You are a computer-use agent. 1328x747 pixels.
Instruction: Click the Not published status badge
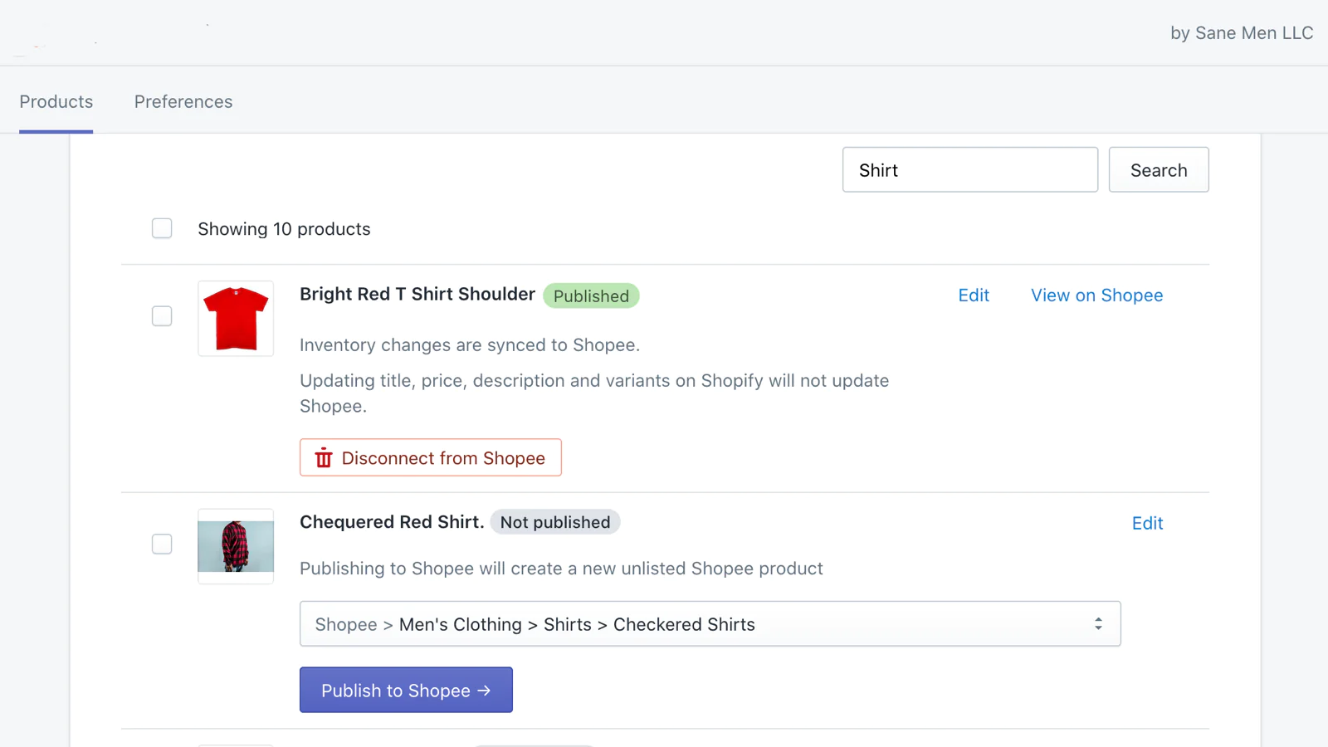pyautogui.click(x=554, y=522)
